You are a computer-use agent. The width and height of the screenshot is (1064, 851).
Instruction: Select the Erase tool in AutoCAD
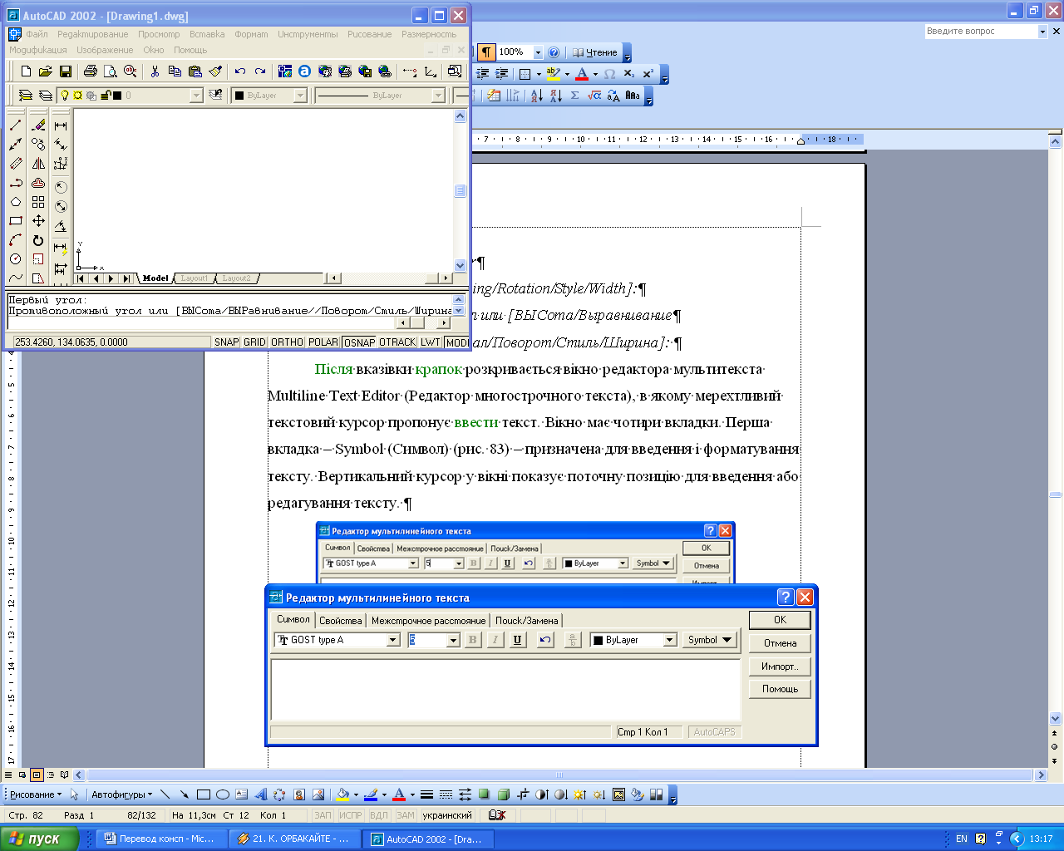38,125
